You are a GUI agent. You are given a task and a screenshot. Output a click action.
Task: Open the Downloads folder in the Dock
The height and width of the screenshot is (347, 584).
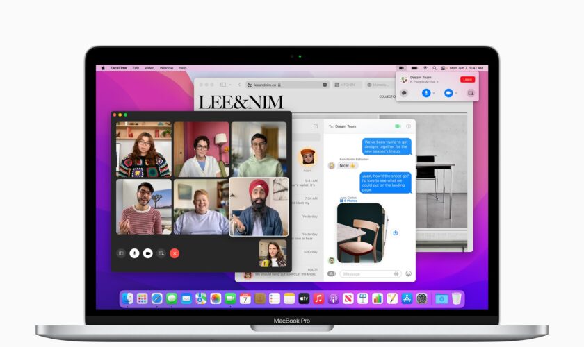[x=441, y=298]
